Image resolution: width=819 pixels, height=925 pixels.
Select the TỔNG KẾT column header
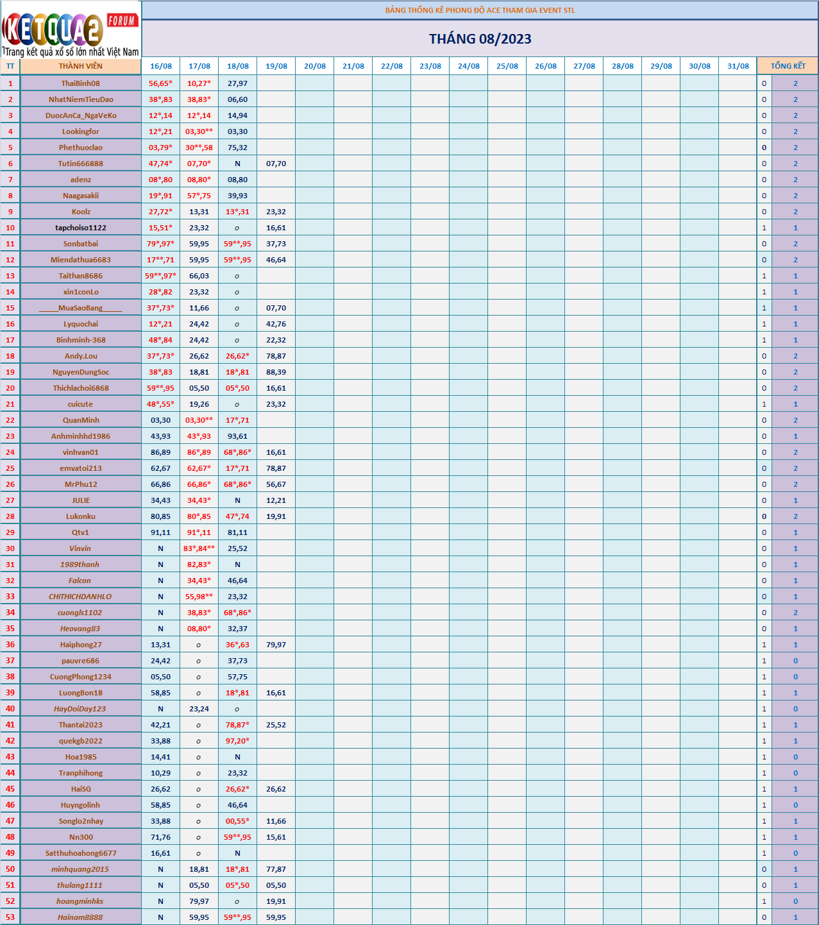788,66
